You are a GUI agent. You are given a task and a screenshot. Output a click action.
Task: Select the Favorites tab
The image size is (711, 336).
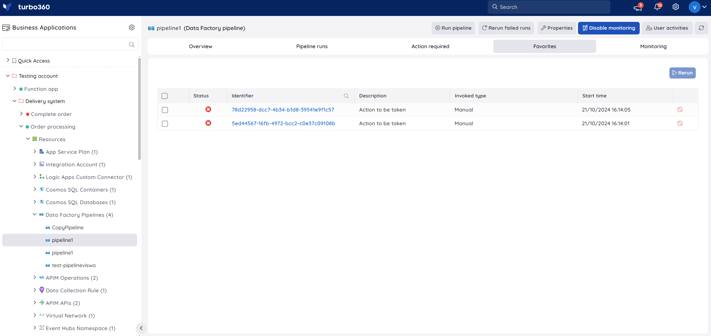(545, 46)
